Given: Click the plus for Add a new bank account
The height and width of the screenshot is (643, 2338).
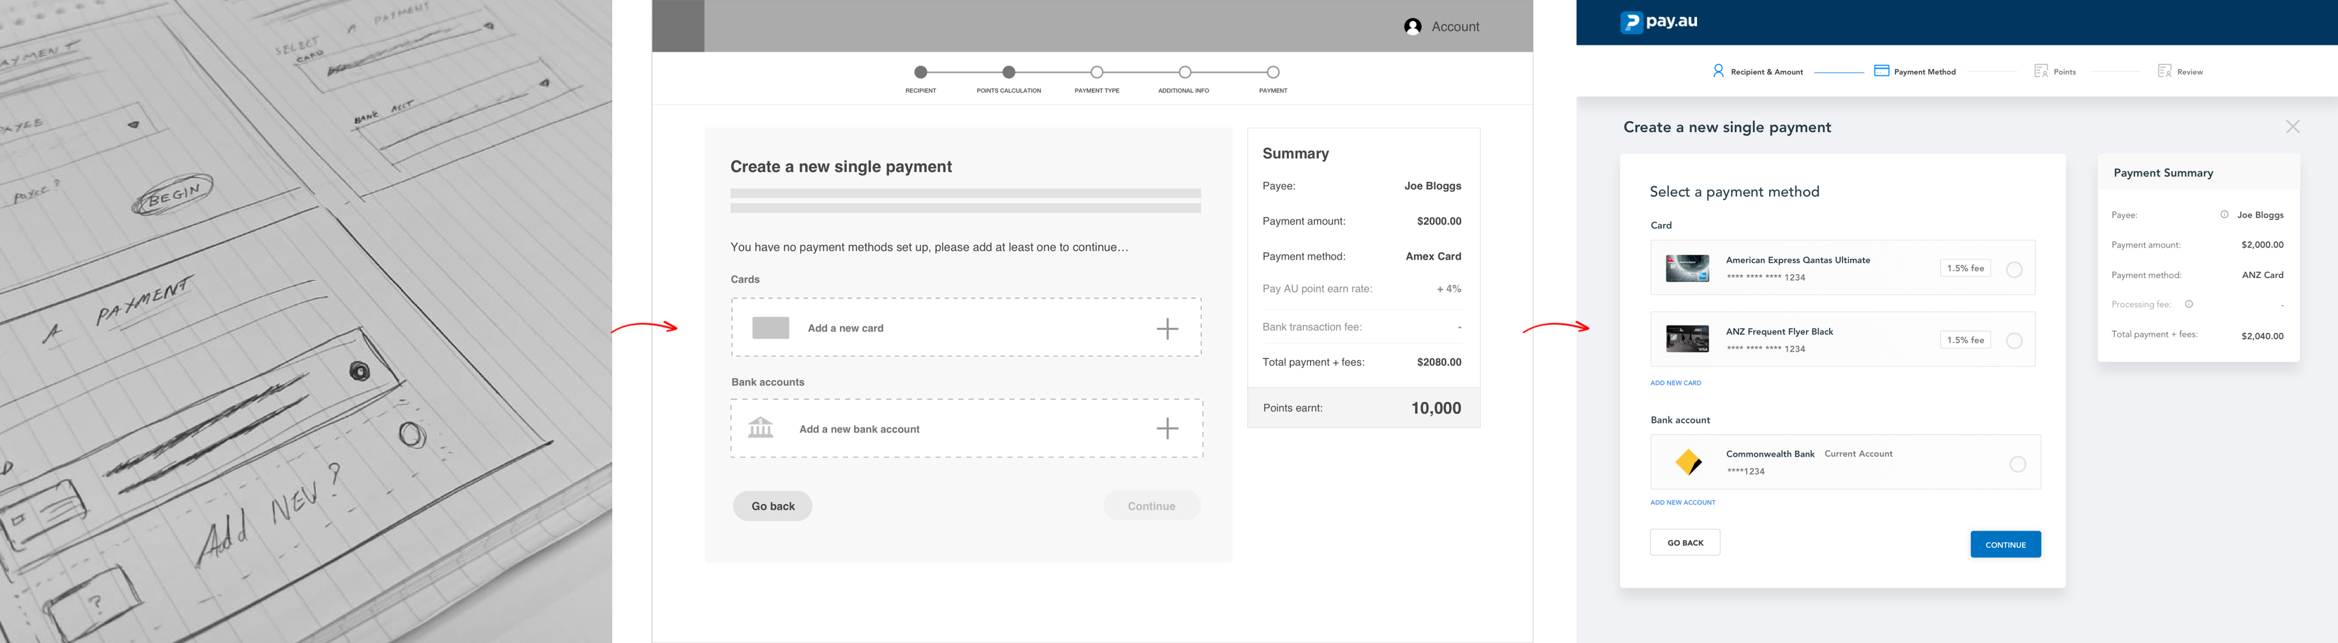Looking at the screenshot, I should pos(1167,429).
